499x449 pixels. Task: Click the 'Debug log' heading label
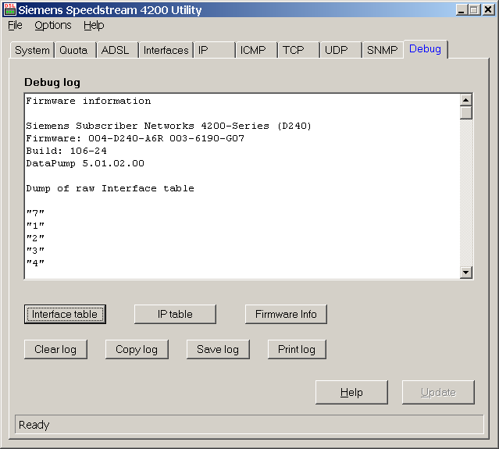pyautogui.click(x=52, y=83)
